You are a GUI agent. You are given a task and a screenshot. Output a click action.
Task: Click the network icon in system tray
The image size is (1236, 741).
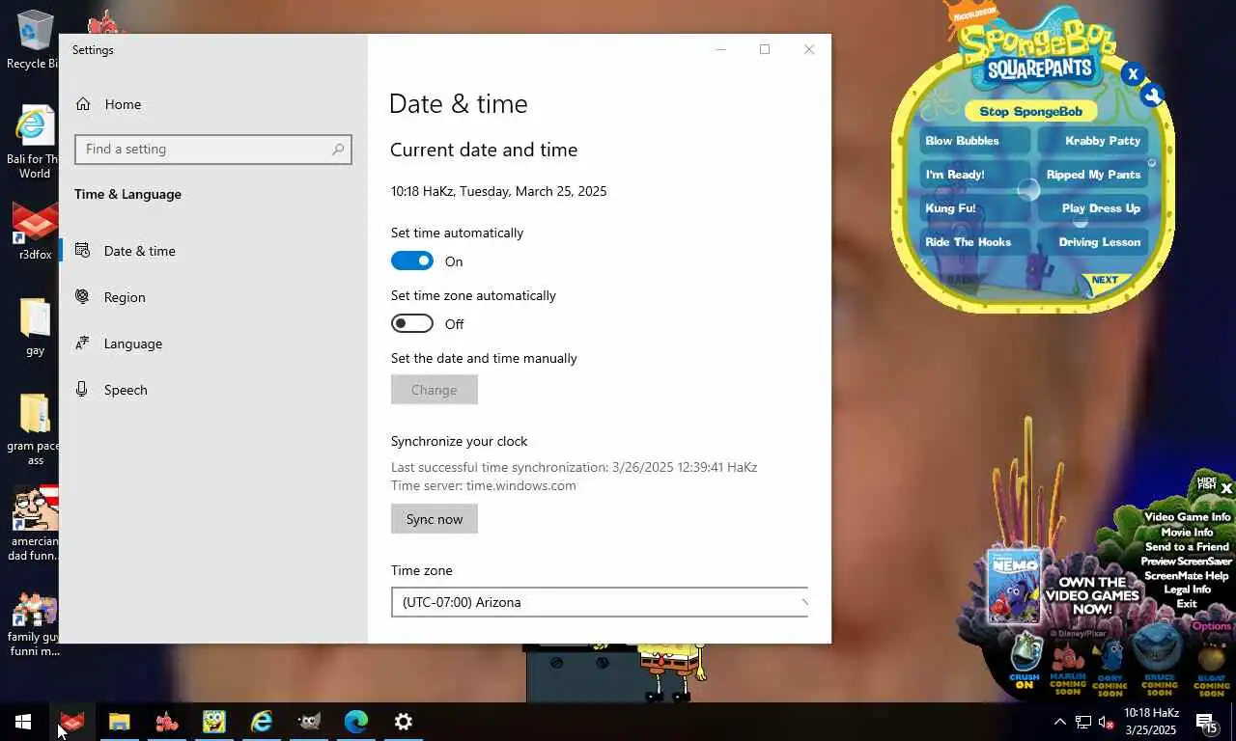point(1083,722)
